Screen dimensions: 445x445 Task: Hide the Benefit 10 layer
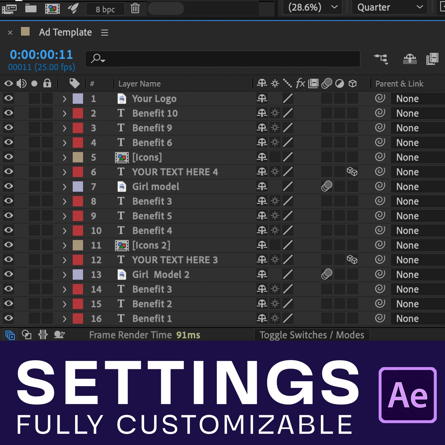pyautogui.click(x=9, y=113)
